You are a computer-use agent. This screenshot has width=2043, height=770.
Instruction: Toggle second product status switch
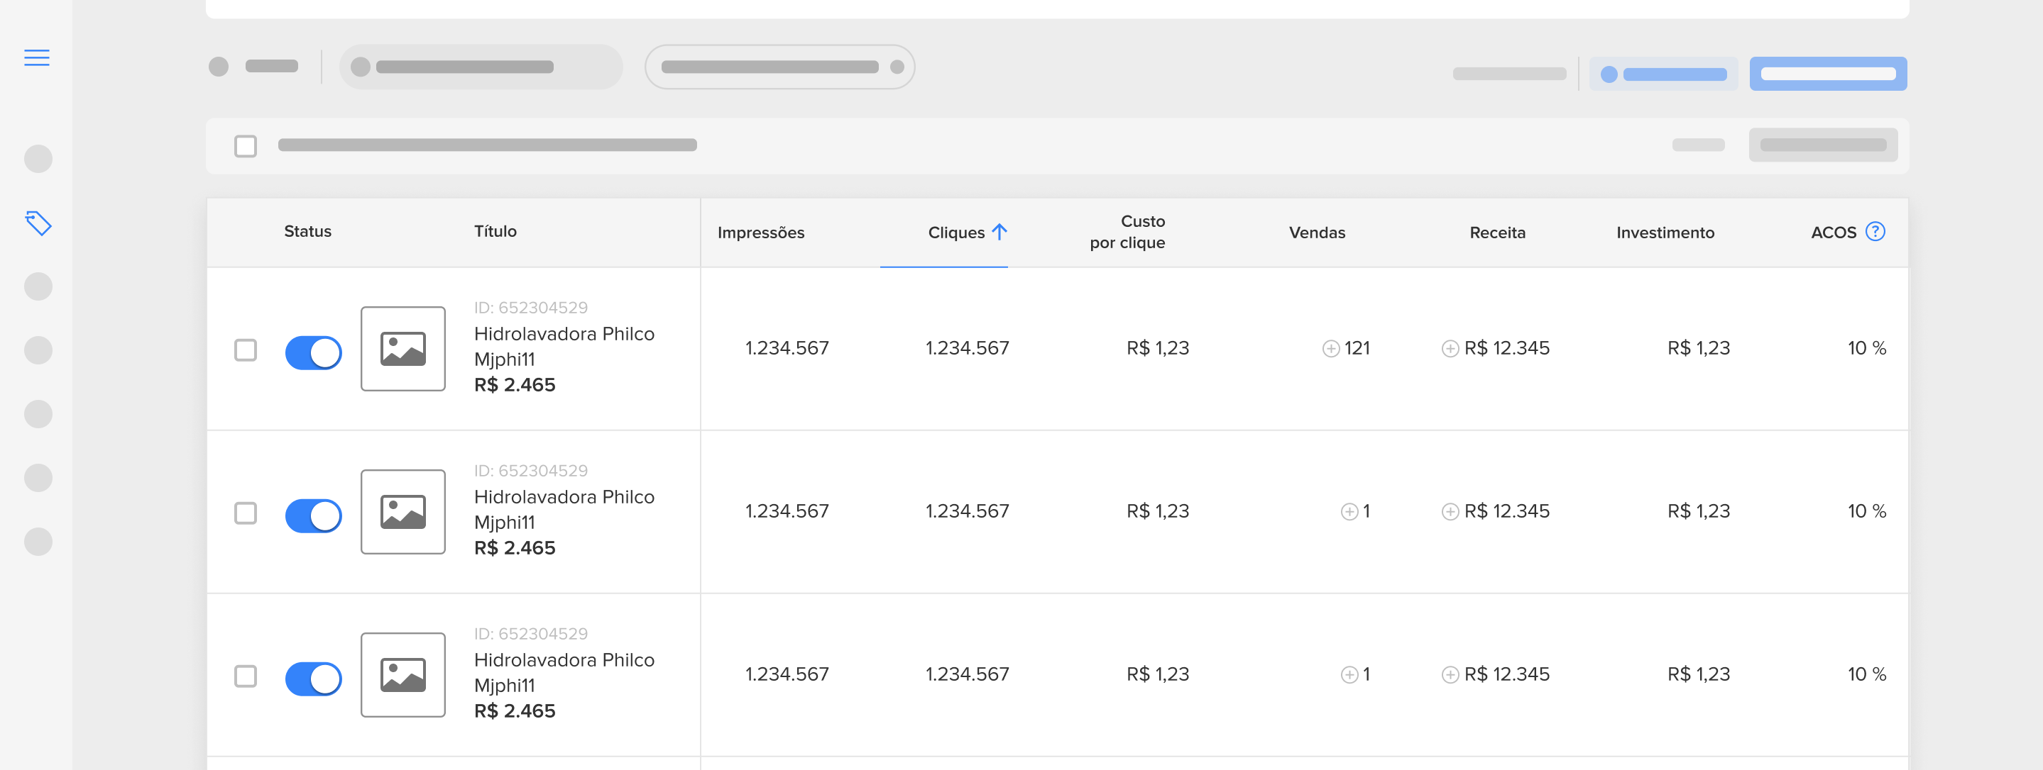click(313, 515)
